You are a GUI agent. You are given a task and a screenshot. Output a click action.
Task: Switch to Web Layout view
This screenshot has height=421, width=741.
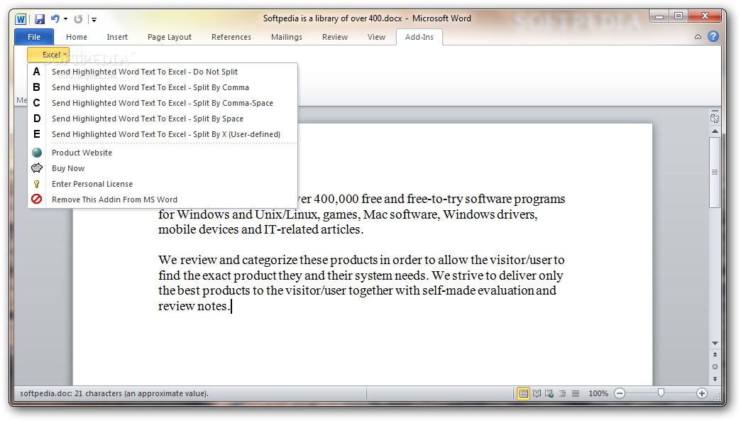pyautogui.click(x=549, y=393)
